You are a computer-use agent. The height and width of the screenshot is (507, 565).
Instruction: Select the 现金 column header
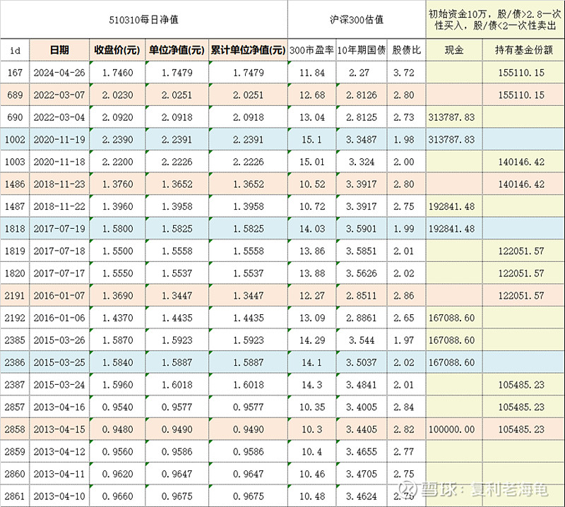[454, 50]
